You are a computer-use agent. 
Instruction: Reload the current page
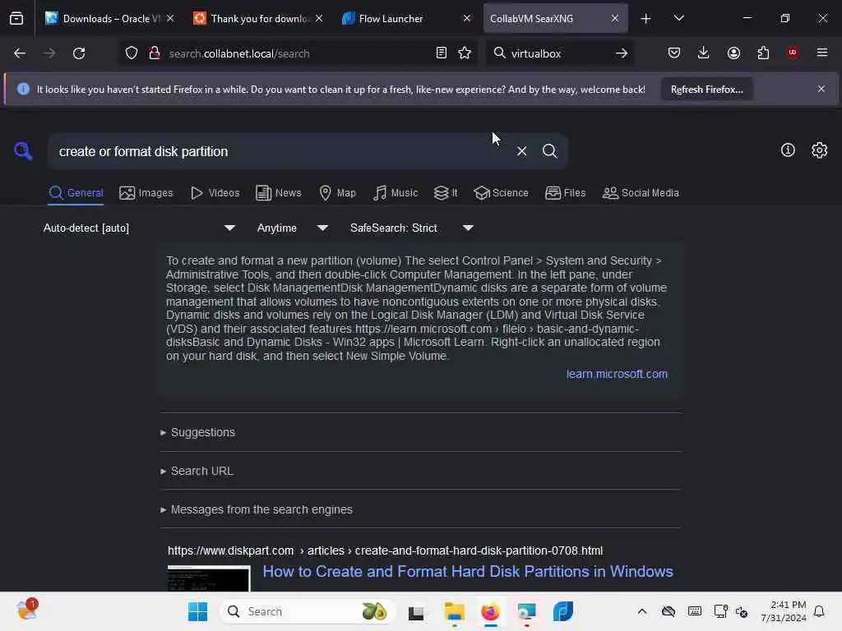pyautogui.click(x=79, y=53)
